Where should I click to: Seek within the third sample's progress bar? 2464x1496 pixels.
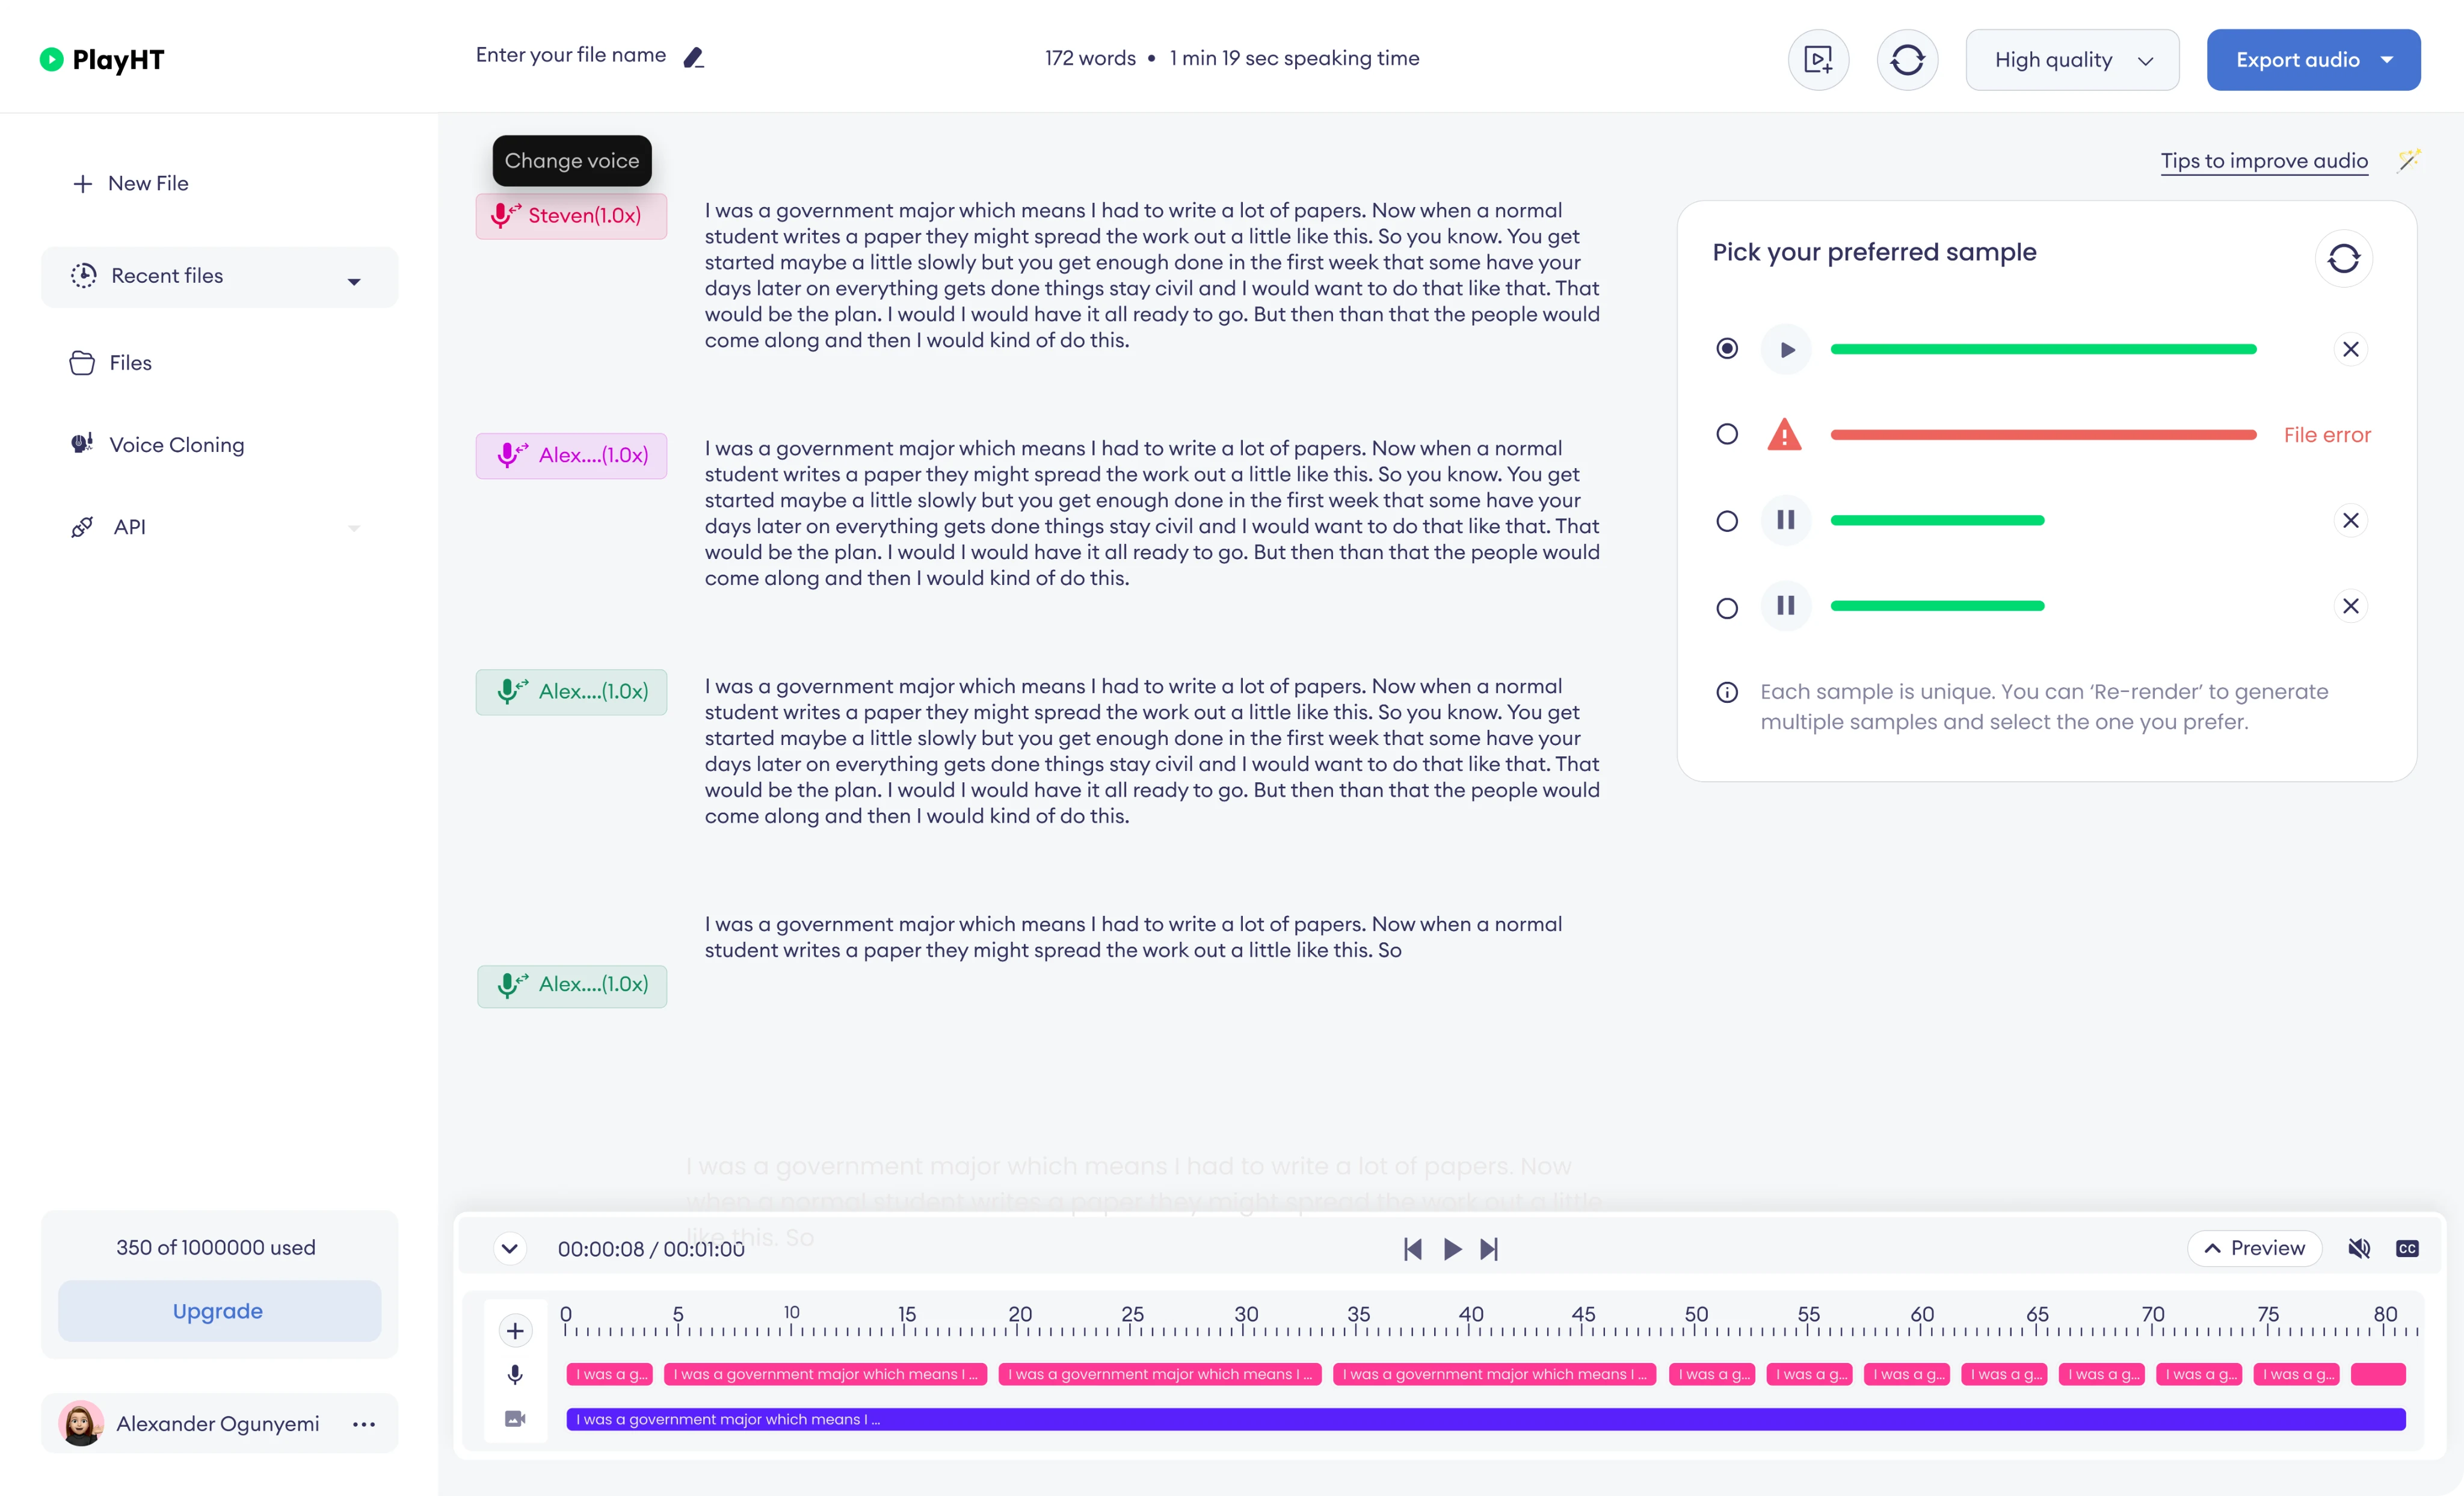click(1937, 521)
